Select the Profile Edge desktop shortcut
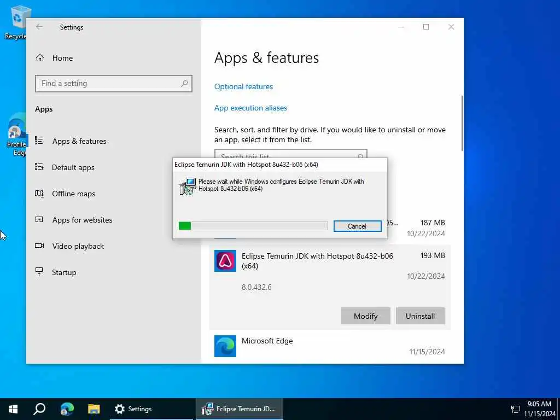560x420 pixels. click(16, 135)
